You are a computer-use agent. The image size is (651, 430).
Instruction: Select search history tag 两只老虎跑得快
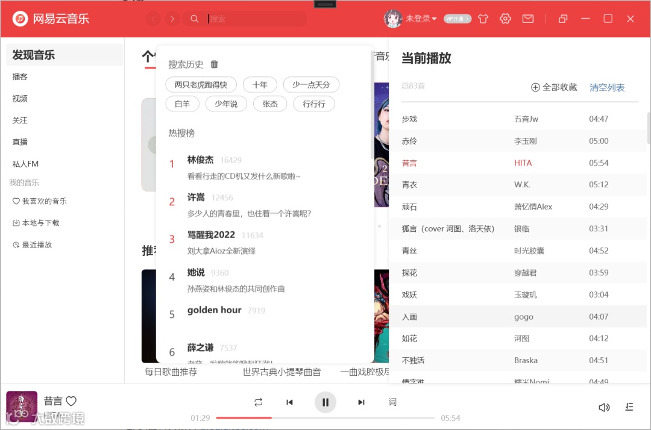coord(201,84)
